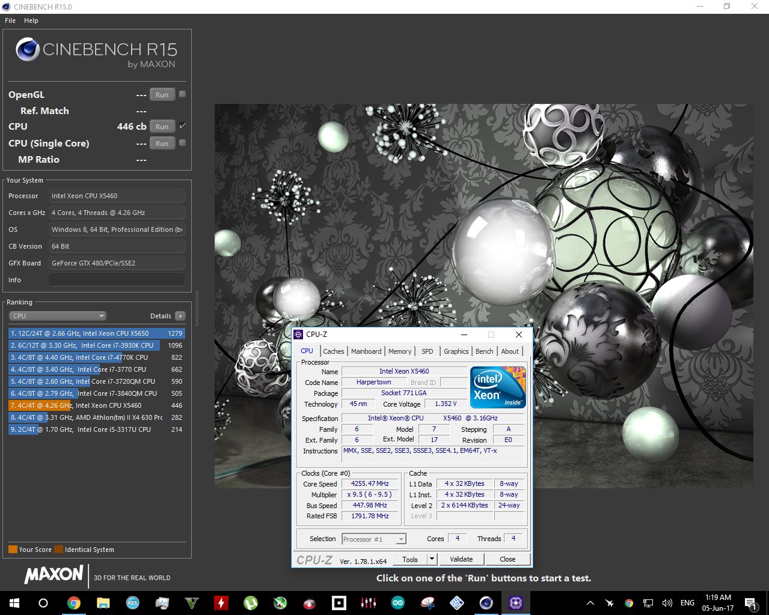Open the volume control in tray
The height and width of the screenshot is (615, 769).
(x=667, y=603)
